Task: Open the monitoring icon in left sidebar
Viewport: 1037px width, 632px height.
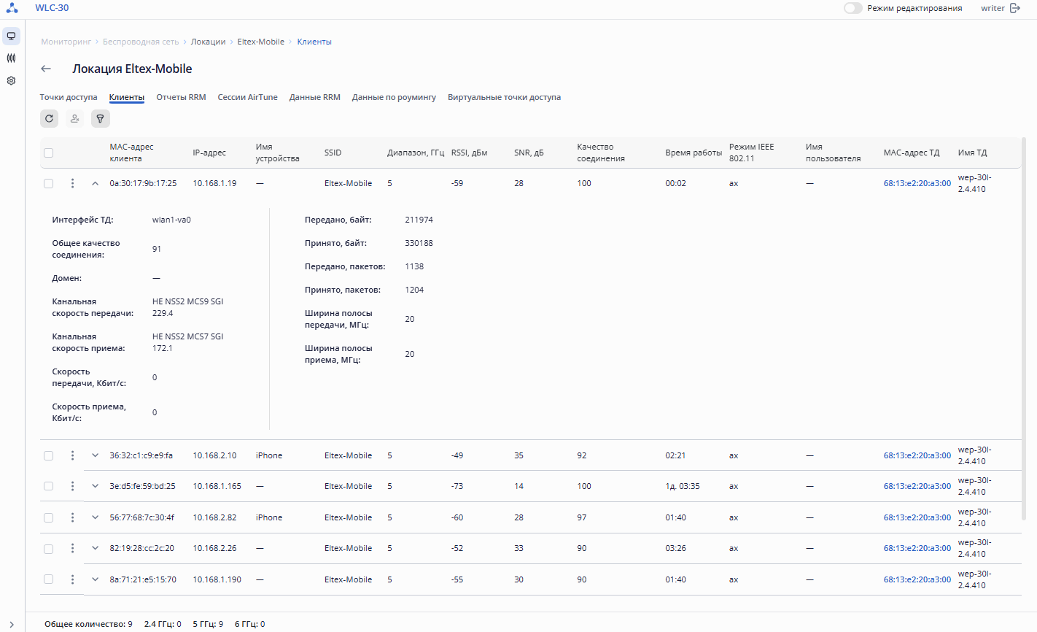Action: 11,36
